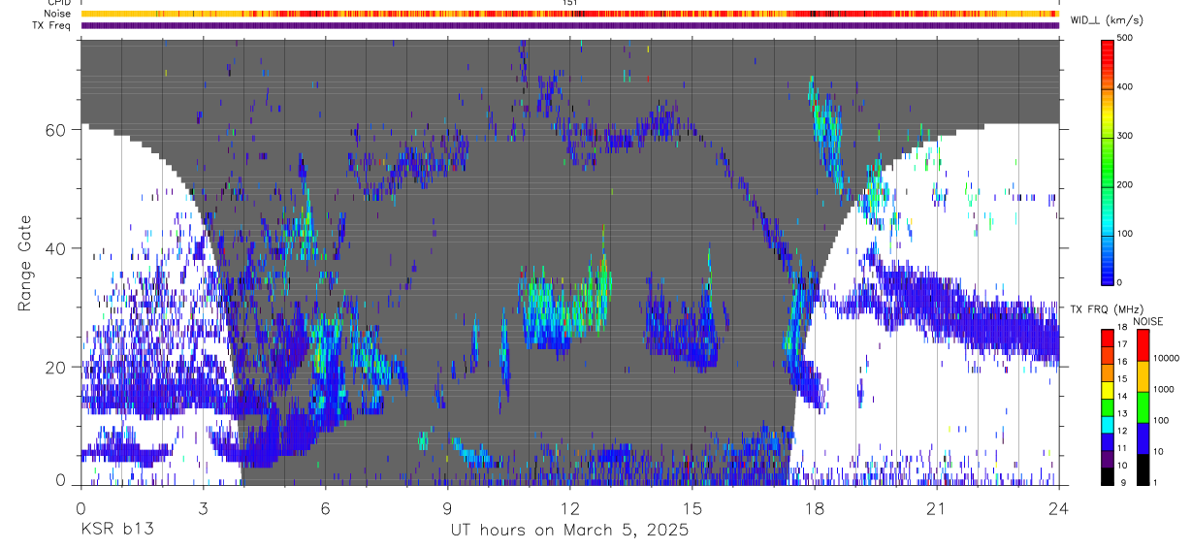
Task: Click the '200' label on the width color bar
Action: 1127,184
